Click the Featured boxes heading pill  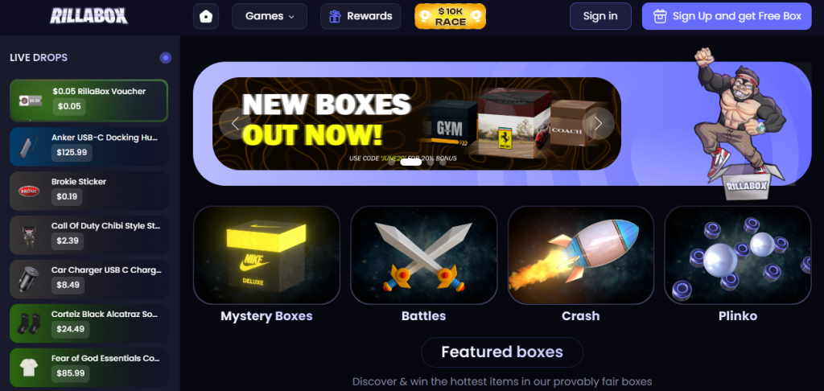point(502,352)
